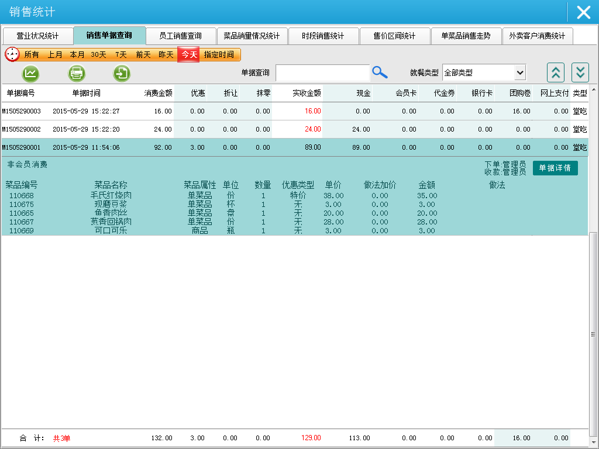Select the 昨天 filter button
The image size is (599, 449).
[x=166, y=54]
